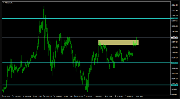Click the 22 Jun 21:00 time label
Viewport: 180px width, 99px height.
[x=17, y=97]
